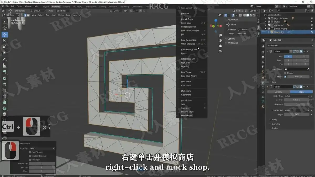315x177 pixels.
Task: Toggle Bisect X button in Mirror modifier
Action: (x=288, y=60)
